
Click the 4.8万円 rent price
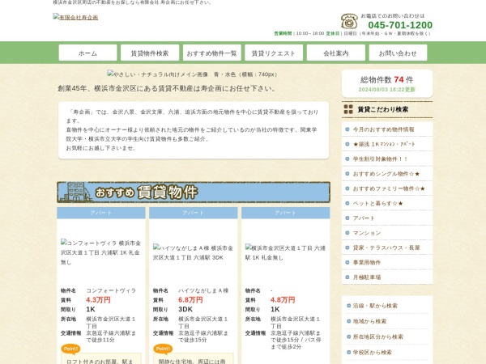tap(283, 300)
